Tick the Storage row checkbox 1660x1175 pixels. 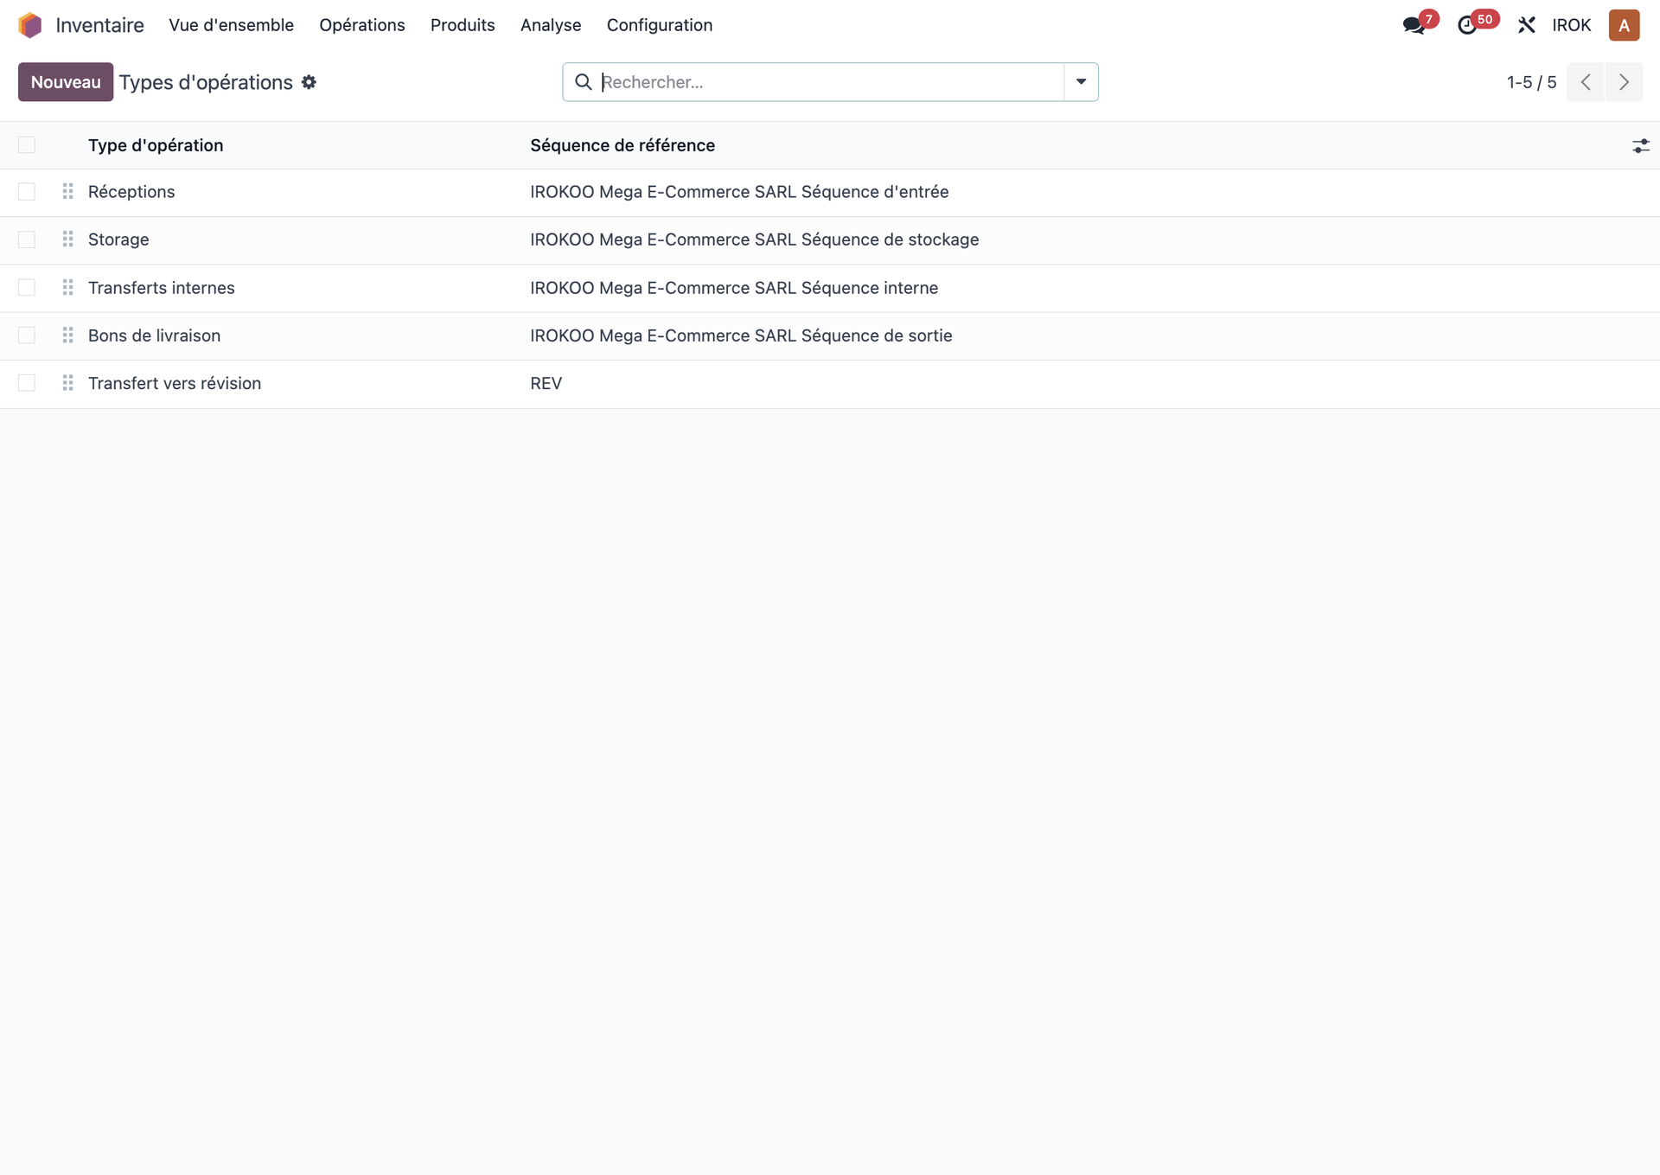(x=27, y=239)
